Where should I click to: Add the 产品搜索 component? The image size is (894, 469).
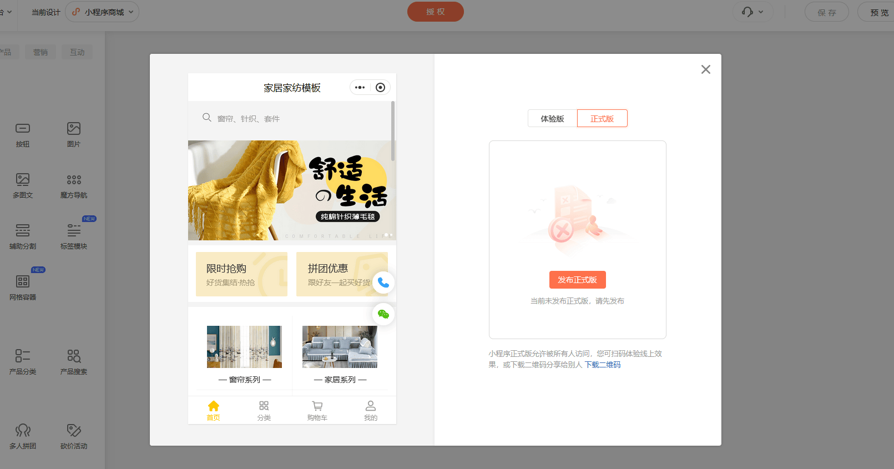click(x=74, y=362)
